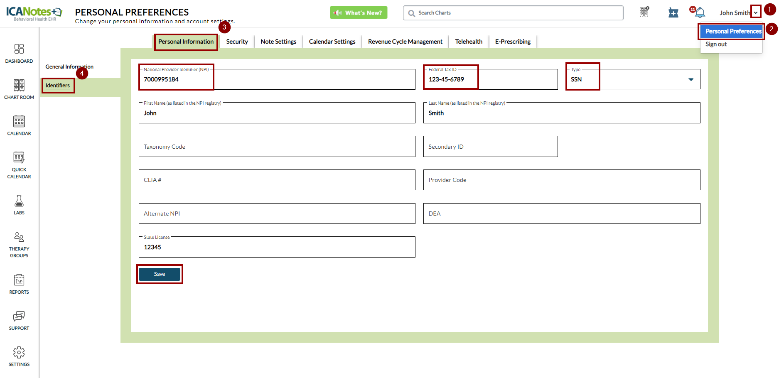Switch to the E-Prescribing tab
This screenshot has width=779, height=378.
[513, 42]
